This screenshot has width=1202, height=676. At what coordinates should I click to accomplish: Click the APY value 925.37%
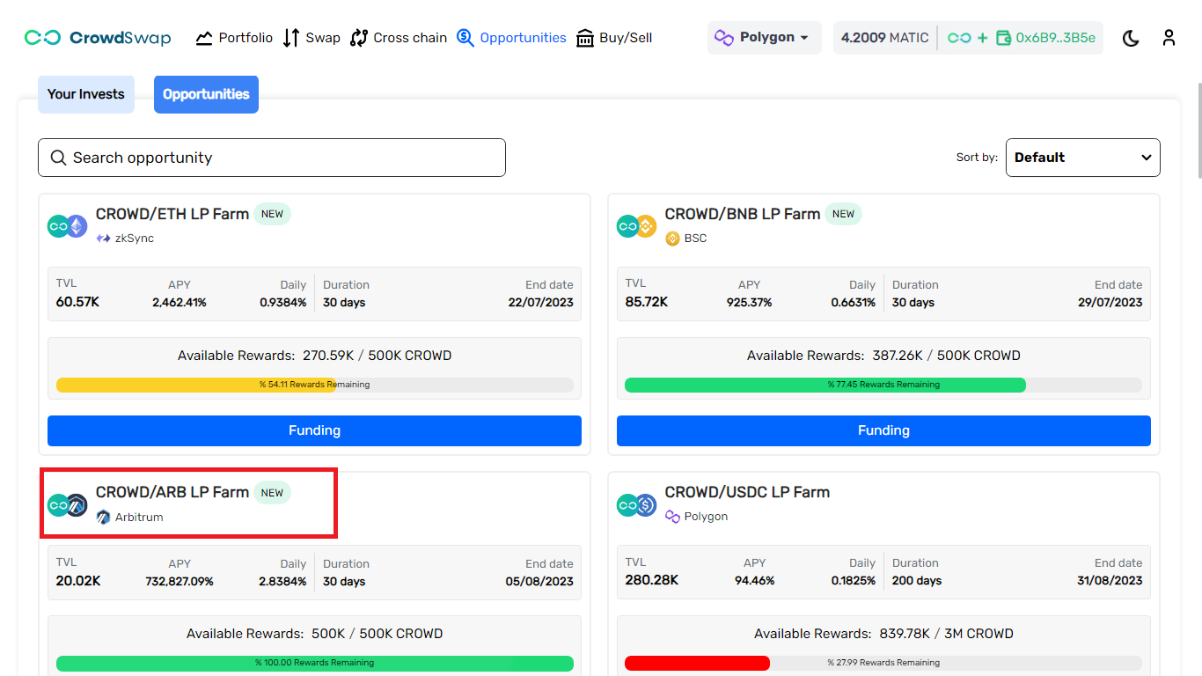tap(749, 303)
